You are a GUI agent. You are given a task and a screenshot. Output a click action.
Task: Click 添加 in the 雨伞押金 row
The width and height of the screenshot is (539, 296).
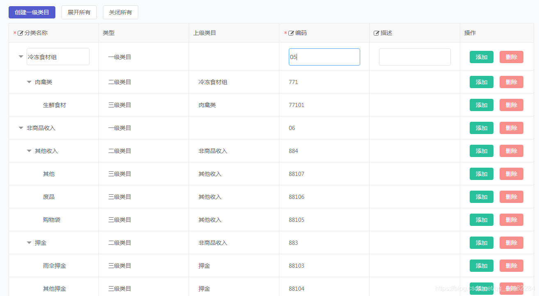point(482,266)
